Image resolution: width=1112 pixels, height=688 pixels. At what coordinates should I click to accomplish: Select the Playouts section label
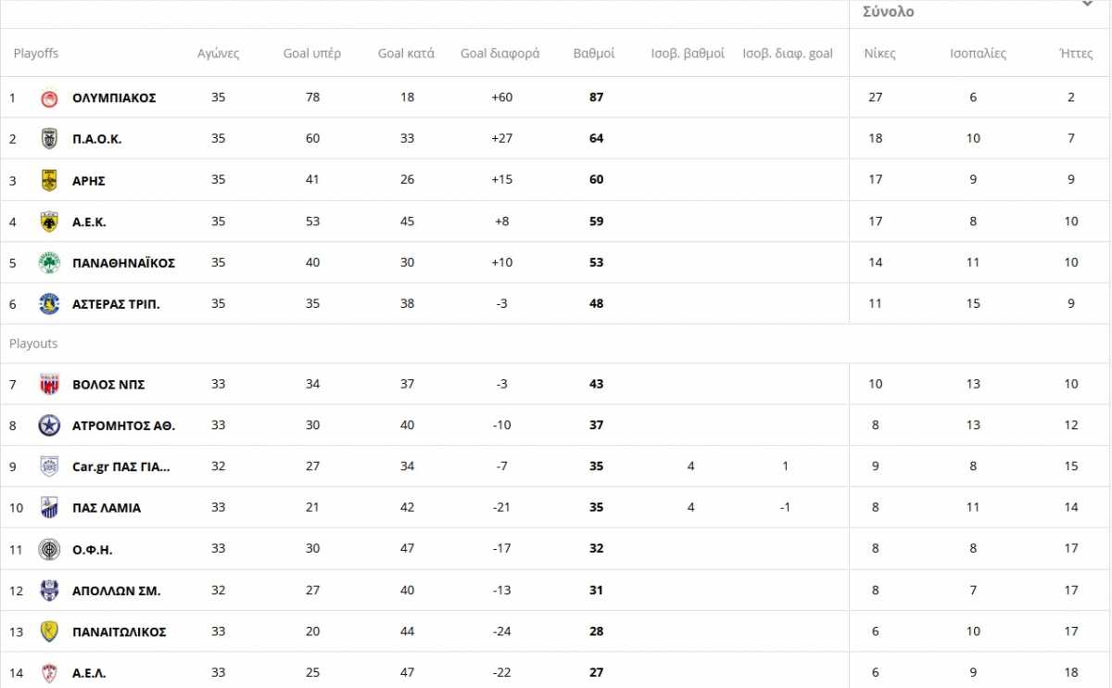[x=33, y=343]
